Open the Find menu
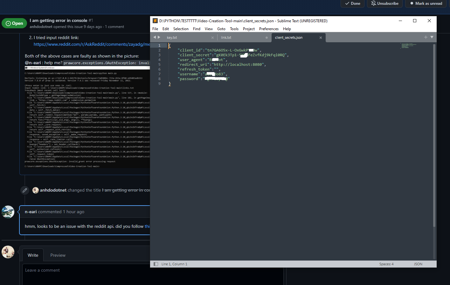 point(197,29)
